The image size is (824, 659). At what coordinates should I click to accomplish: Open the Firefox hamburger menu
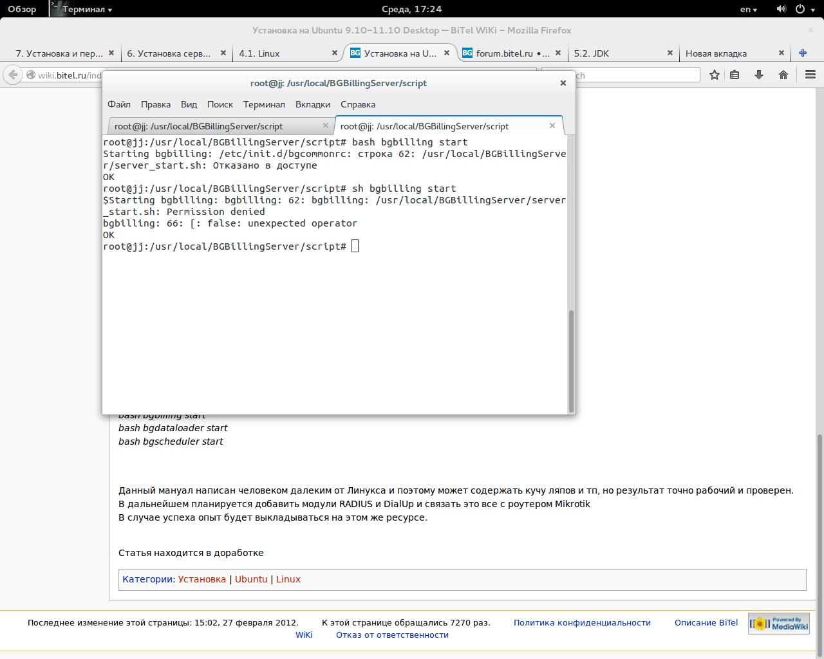[x=810, y=75]
